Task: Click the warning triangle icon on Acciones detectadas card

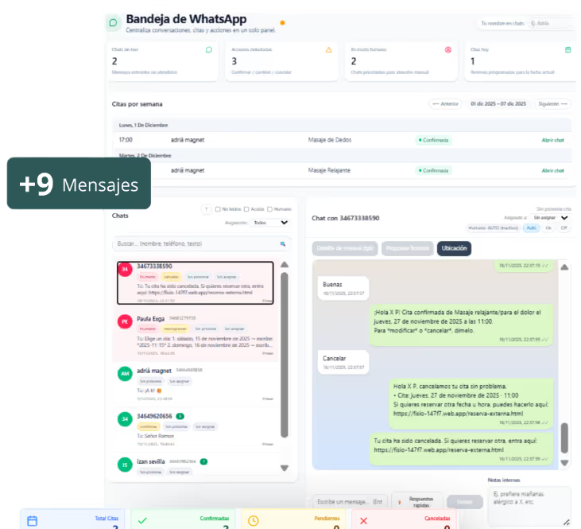Action: click(x=329, y=49)
